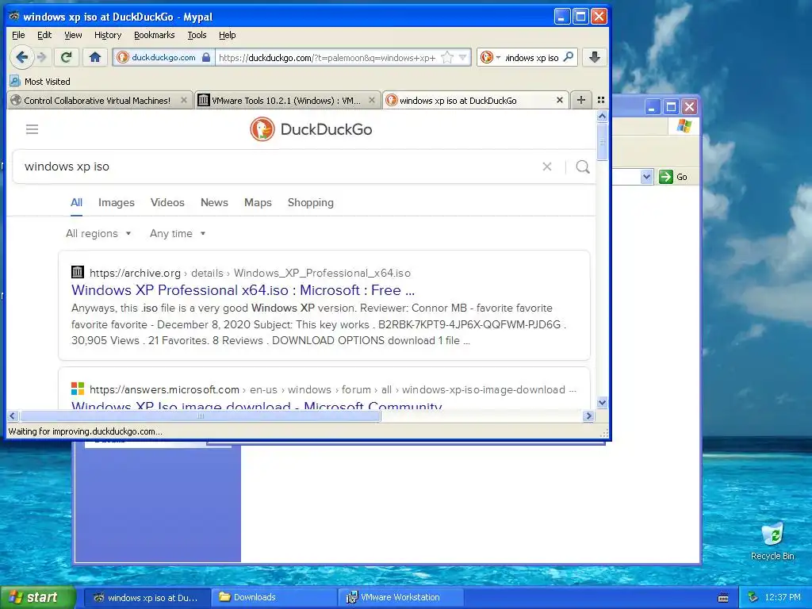Select the All results tab

tap(76, 202)
